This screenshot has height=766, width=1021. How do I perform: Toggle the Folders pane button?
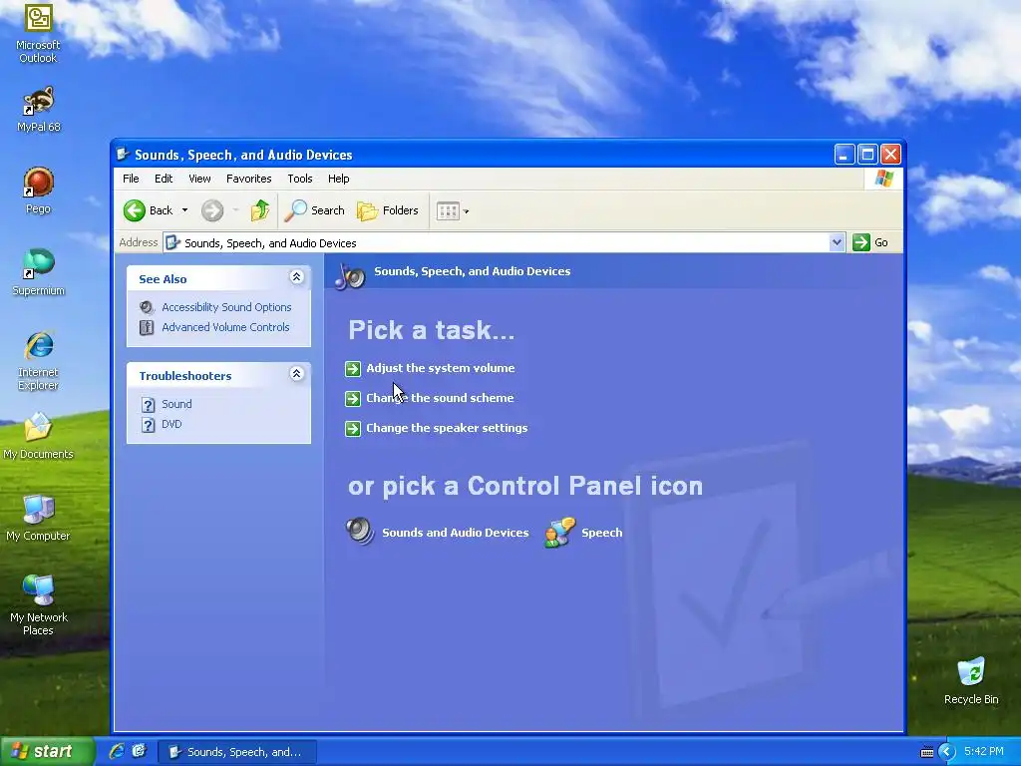click(x=388, y=210)
